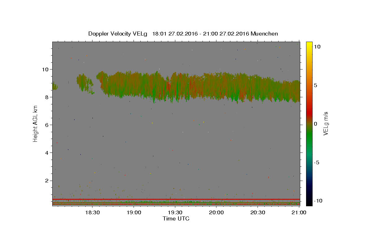The image size is (371, 247).
Task: Click the colorbar label VELg m/s
Action: click(x=326, y=124)
